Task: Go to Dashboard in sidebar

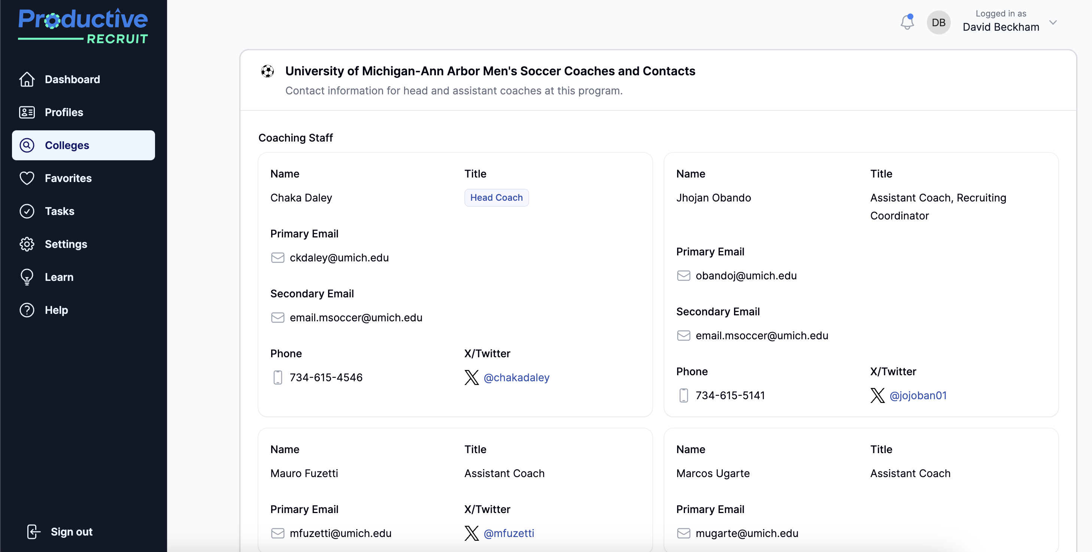Action: tap(84, 79)
